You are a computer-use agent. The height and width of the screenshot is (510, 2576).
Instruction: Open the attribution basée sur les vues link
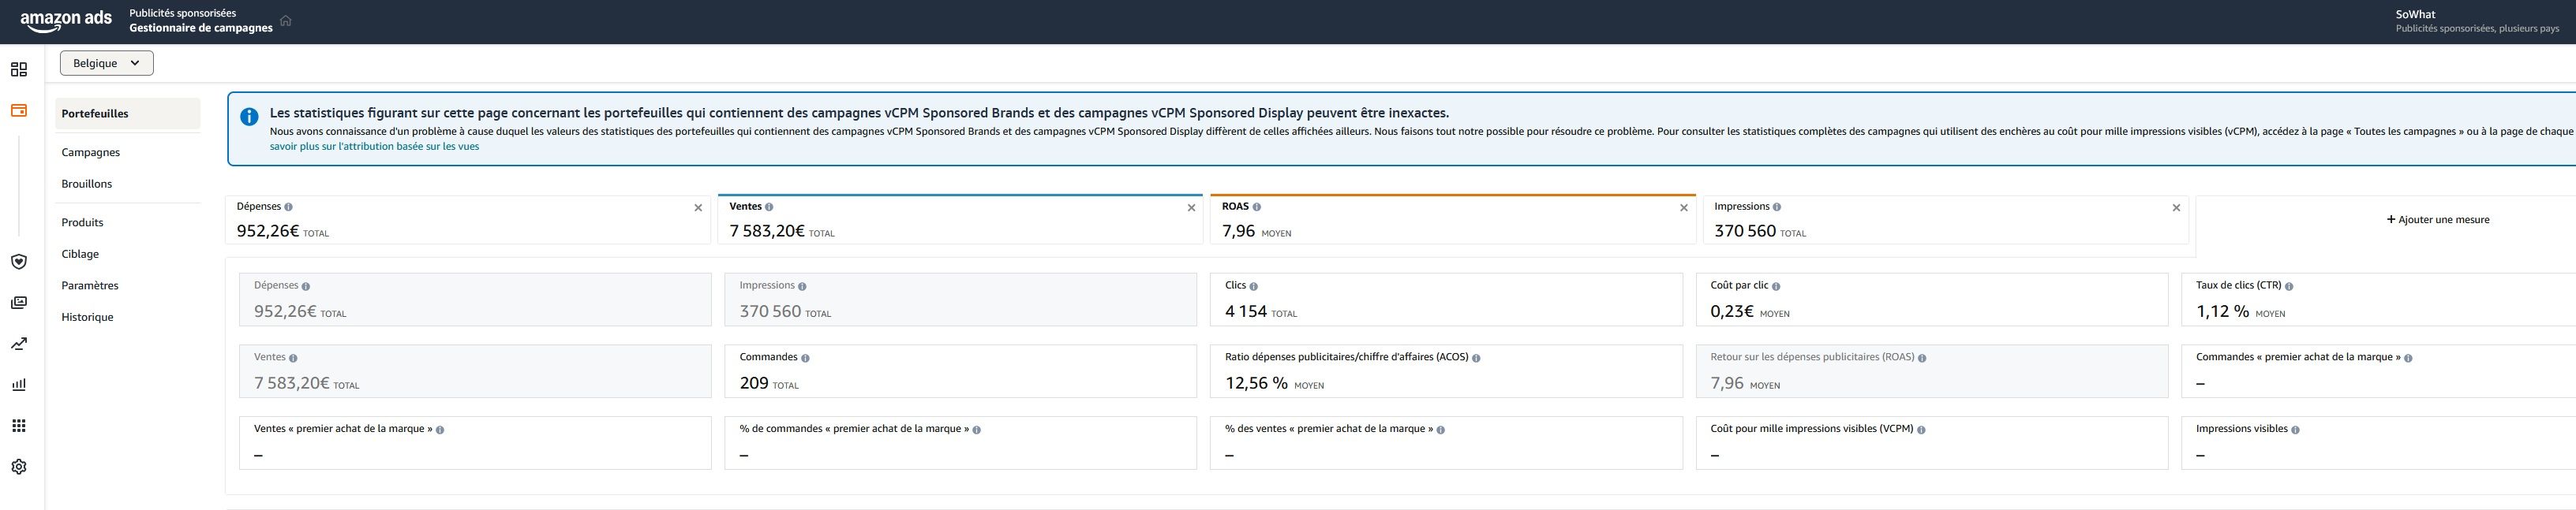374,147
